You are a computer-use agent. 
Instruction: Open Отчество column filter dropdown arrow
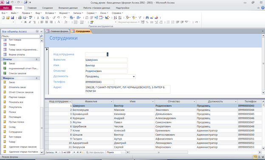pos(195,101)
